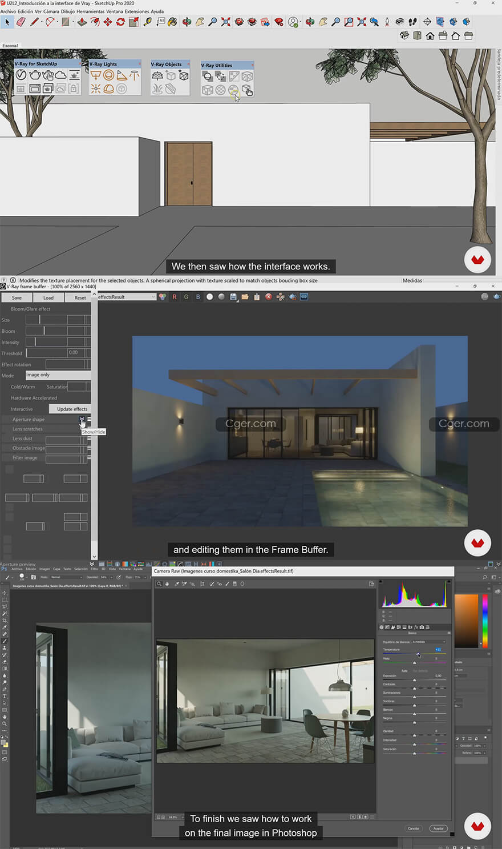This screenshot has height=849, width=502.
Task: Open the V-Ray frame buffer icon
Action: tap(34, 88)
